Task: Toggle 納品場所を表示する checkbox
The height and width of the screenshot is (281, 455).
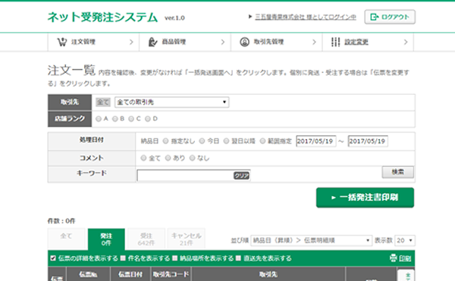Action: click(x=175, y=258)
